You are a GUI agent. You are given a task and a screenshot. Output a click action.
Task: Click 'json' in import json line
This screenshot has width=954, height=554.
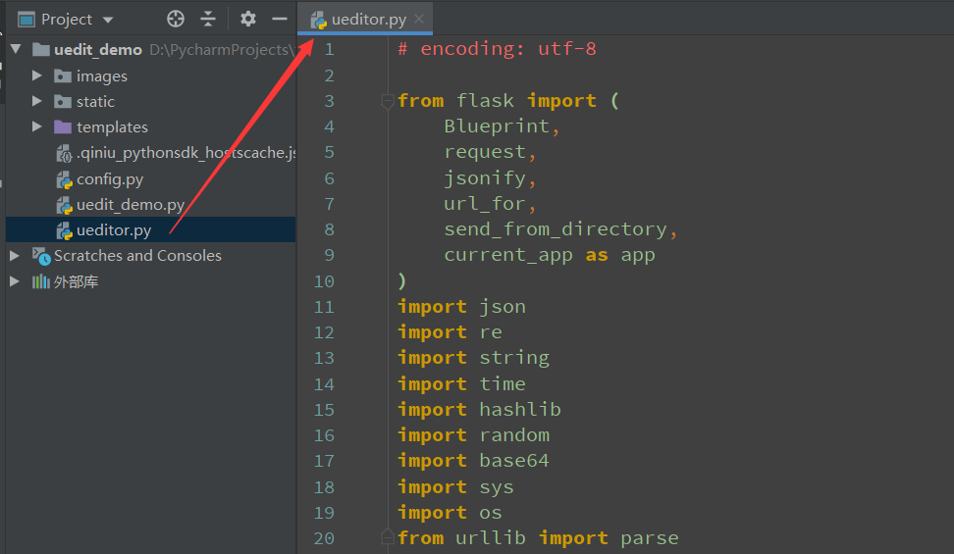tap(503, 307)
